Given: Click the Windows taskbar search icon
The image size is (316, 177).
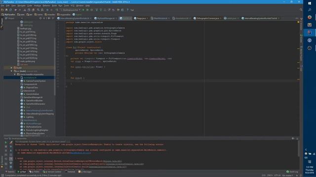Looking at the screenshot, I should pyautogui.click(x=310, y=10).
